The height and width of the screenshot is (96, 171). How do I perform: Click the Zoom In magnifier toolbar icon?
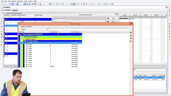[91, 4]
